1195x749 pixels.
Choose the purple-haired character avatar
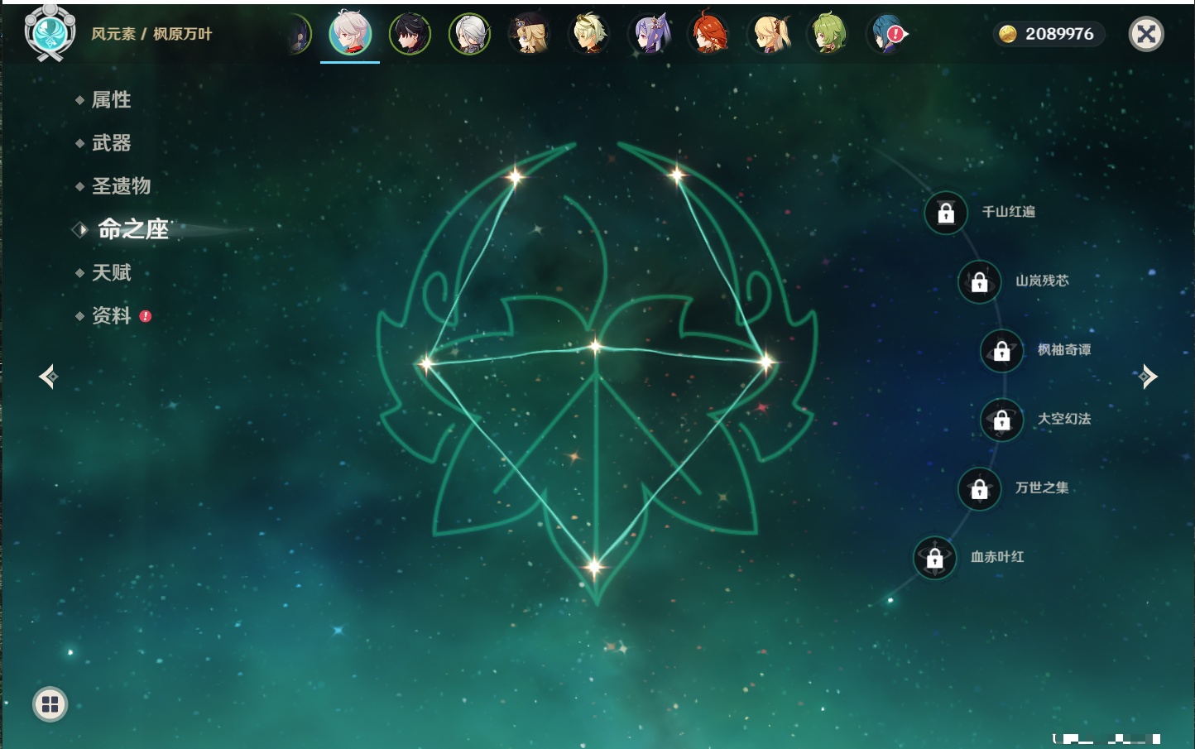pos(649,35)
